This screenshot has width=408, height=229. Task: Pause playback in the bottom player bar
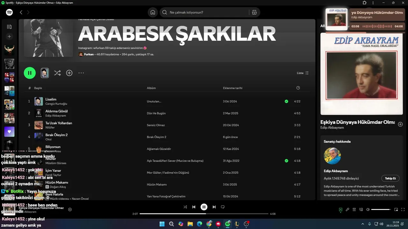coord(204,207)
